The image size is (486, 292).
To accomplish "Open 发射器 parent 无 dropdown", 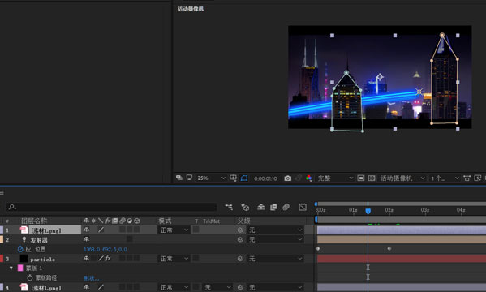I will [275, 239].
